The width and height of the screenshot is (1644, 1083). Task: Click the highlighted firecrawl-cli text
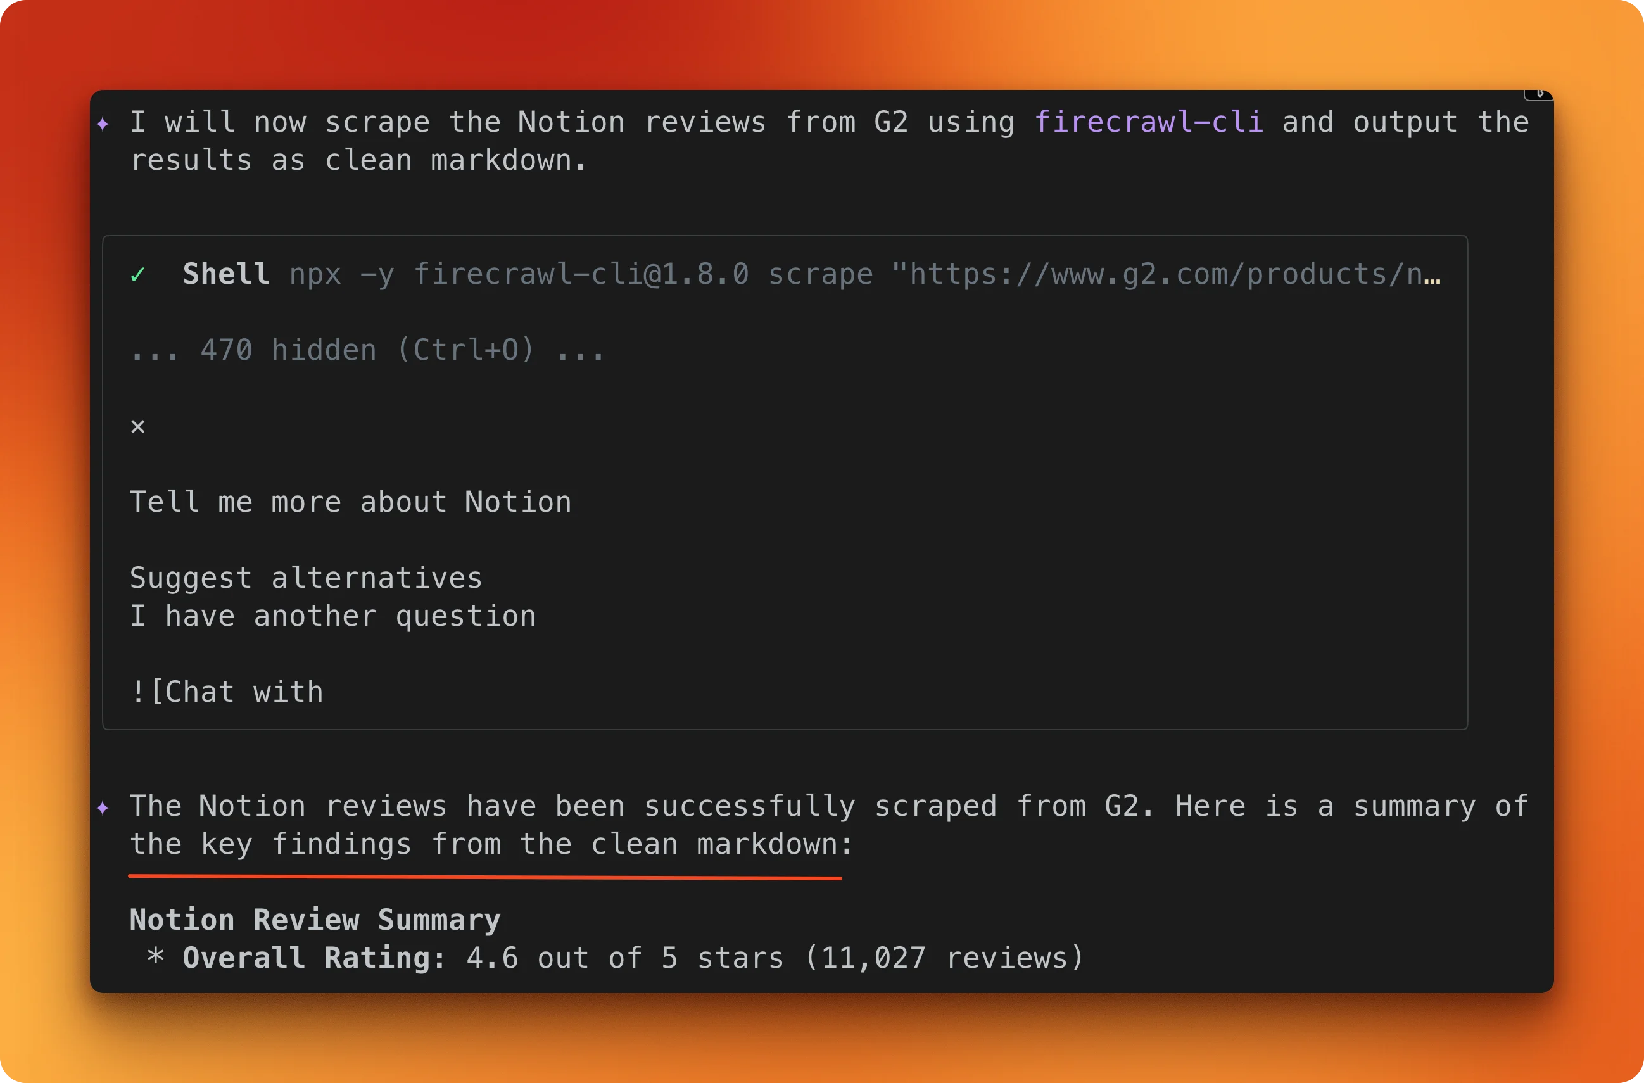click(1150, 122)
